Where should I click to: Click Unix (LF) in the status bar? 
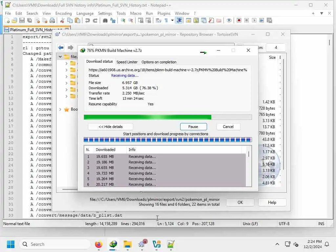click(250, 224)
